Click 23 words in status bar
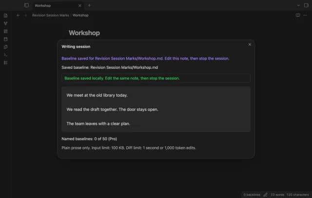 pos(277,195)
